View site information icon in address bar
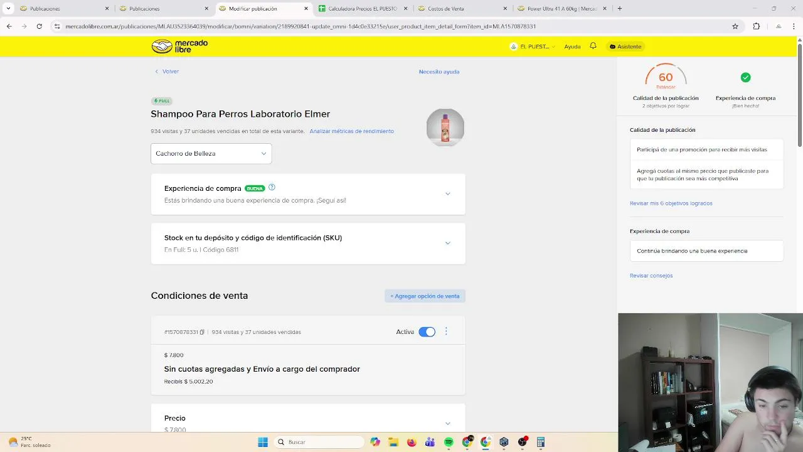Image resolution: width=803 pixels, height=452 pixels. click(x=57, y=26)
